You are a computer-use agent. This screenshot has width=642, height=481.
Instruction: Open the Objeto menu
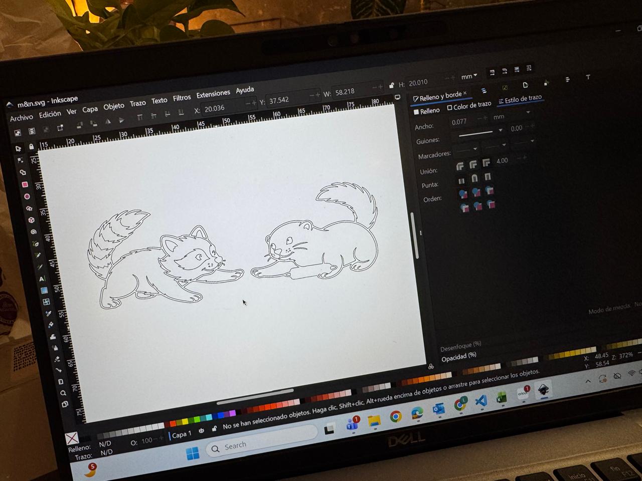(x=114, y=106)
